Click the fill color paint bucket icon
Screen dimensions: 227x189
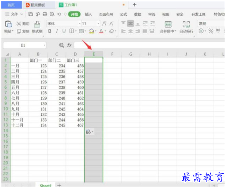pyautogui.click(x=91, y=31)
